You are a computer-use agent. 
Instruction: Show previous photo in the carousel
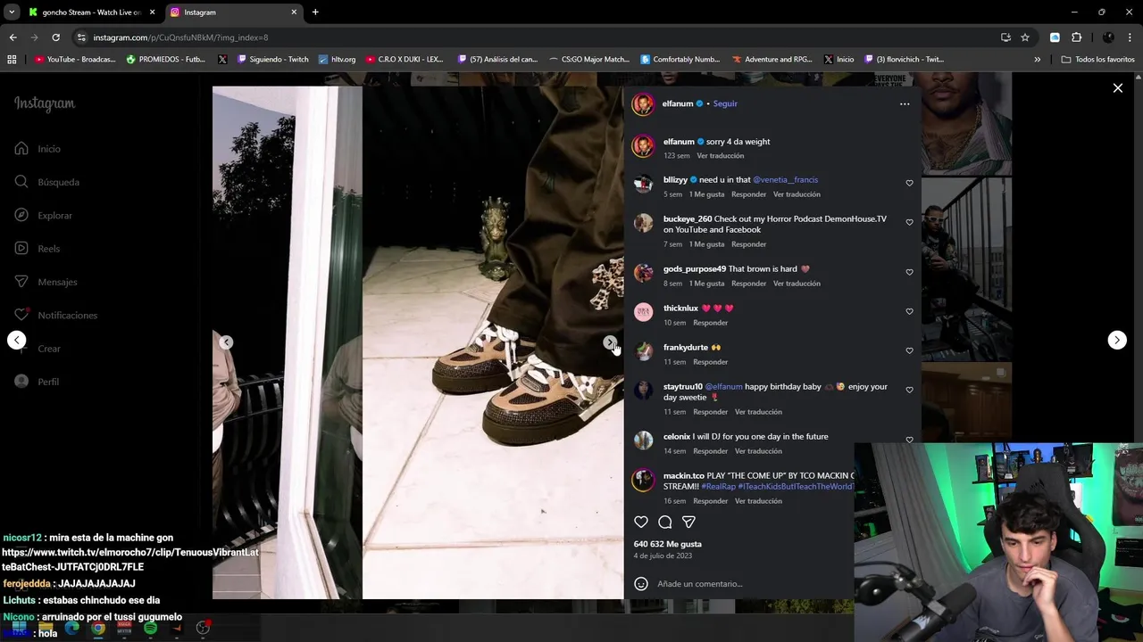click(226, 342)
